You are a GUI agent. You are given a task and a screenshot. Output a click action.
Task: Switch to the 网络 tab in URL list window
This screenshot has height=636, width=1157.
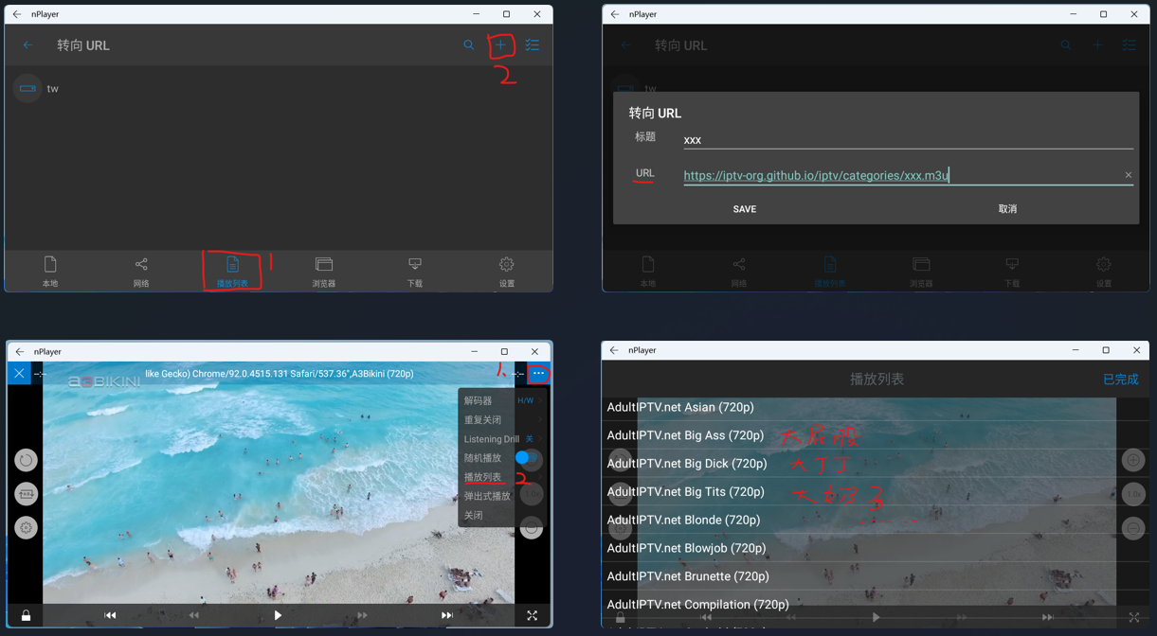pyautogui.click(x=141, y=272)
